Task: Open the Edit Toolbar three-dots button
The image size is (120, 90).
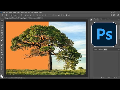Action: [2, 72]
